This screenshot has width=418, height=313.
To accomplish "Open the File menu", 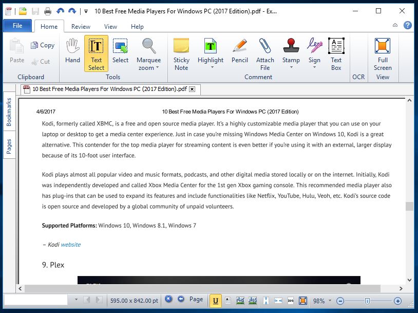I will [17, 26].
